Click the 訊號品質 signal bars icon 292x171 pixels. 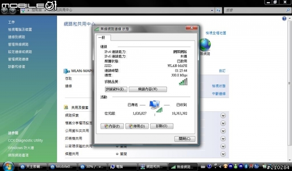coord(183,82)
